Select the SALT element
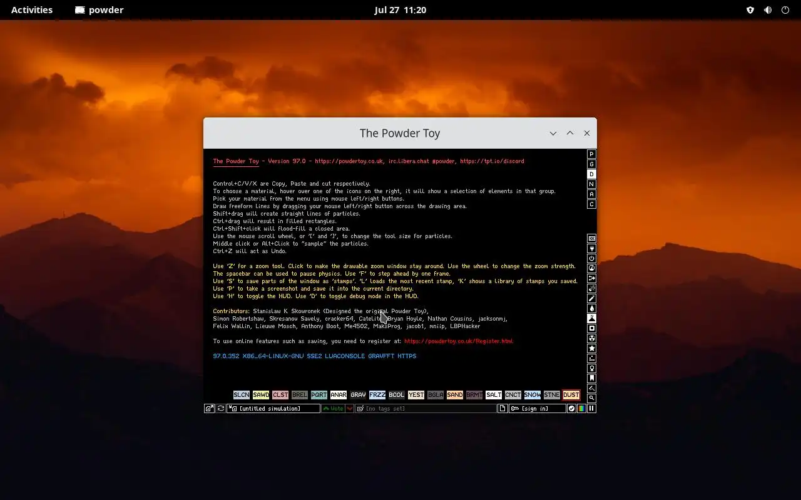The image size is (801, 500). (x=494, y=395)
